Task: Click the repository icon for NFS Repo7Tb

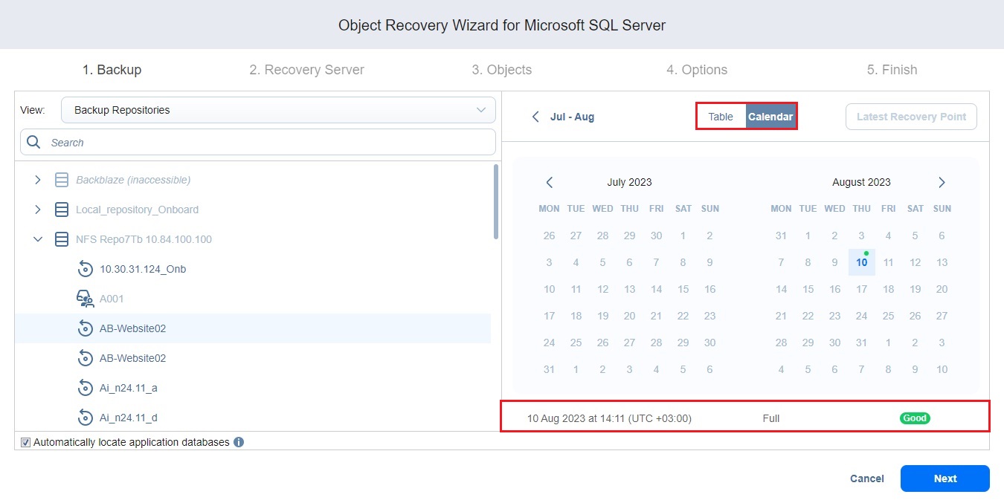Action: click(x=61, y=239)
